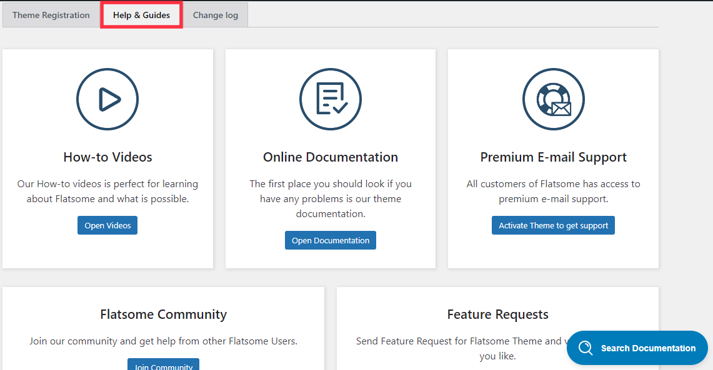The image size is (713, 370).
Task: Click the Open Videos button
Action: [107, 225]
